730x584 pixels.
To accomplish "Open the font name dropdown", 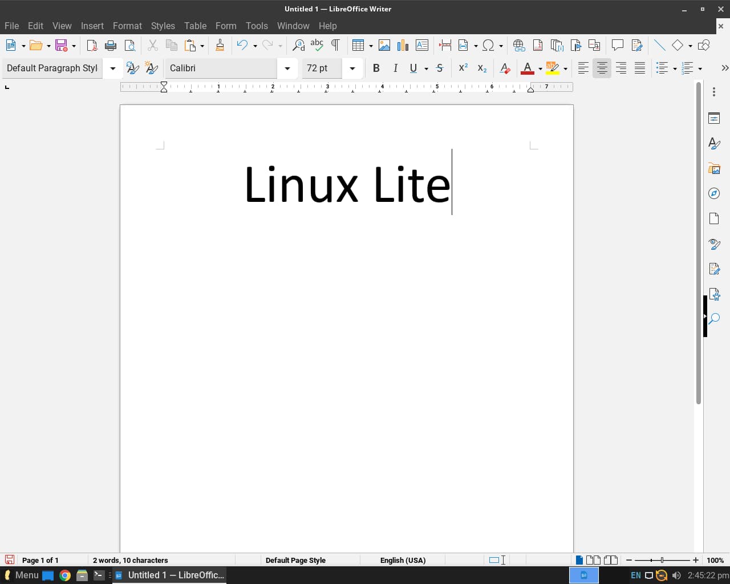I will tap(287, 68).
